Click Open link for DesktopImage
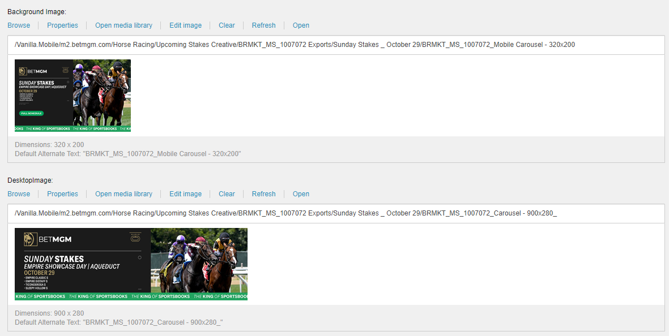 pyautogui.click(x=301, y=194)
